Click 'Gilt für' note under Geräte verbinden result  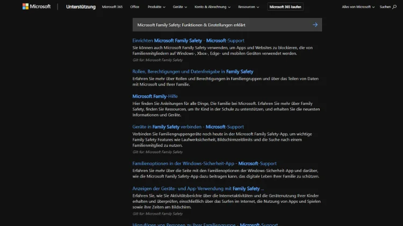tap(157, 152)
